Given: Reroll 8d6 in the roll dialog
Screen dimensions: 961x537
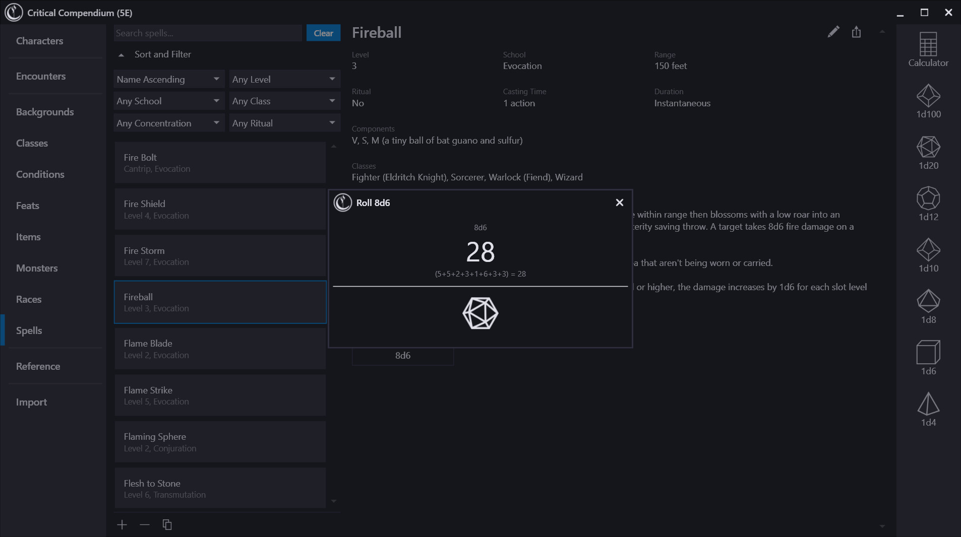Looking at the screenshot, I should (x=480, y=313).
